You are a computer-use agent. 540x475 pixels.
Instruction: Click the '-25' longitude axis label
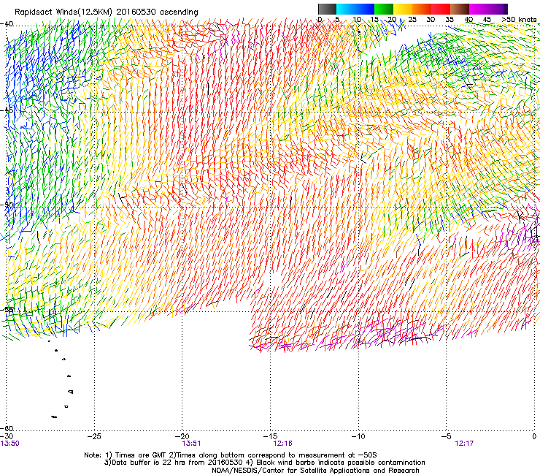(x=94, y=436)
